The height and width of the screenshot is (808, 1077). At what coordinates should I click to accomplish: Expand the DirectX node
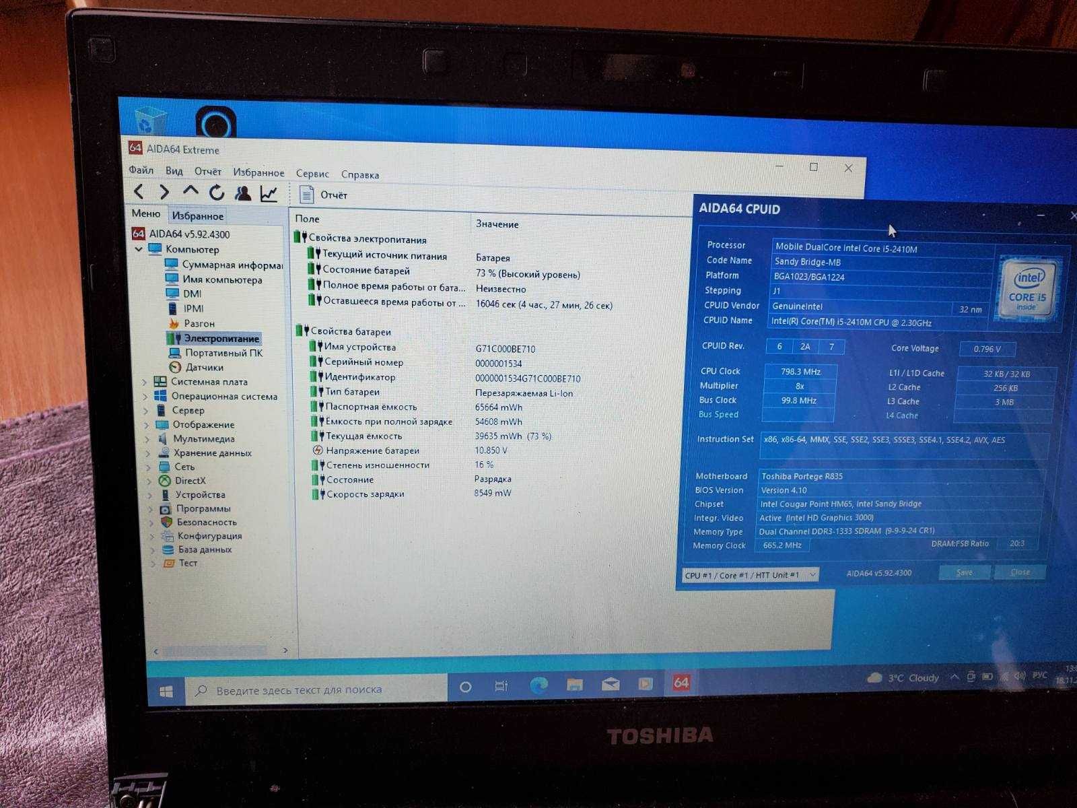pyautogui.click(x=149, y=481)
